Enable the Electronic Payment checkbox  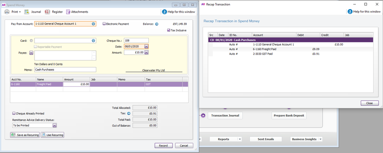[104, 24]
